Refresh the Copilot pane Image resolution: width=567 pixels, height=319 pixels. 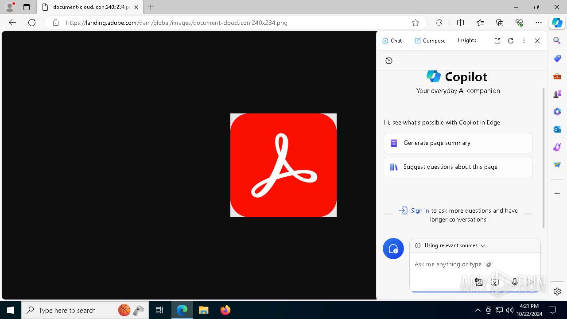(x=511, y=40)
